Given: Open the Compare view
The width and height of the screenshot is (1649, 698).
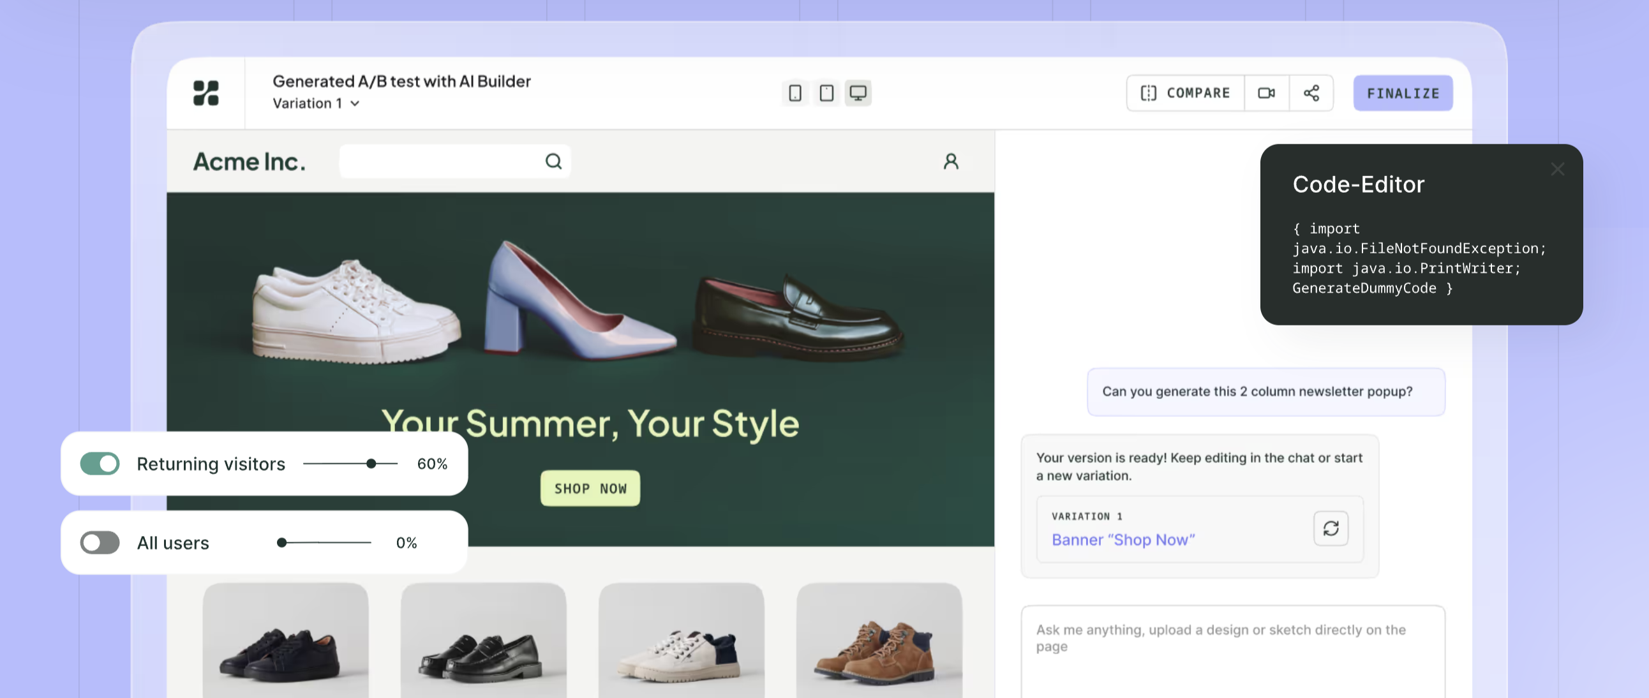Looking at the screenshot, I should (1184, 93).
